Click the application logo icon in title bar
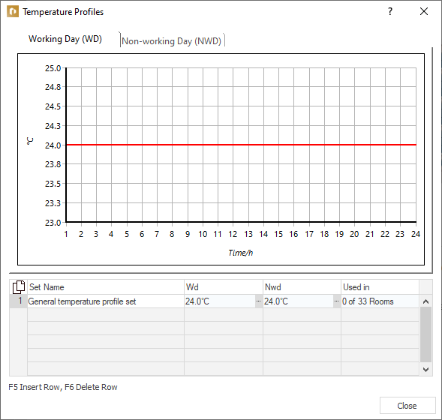 click(13, 12)
